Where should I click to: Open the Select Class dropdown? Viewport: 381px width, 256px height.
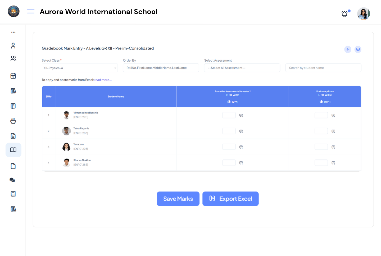(x=79, y=68)
